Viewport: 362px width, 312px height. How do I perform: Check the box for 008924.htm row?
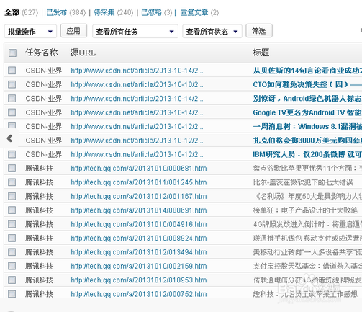click(x=12, y=238)
